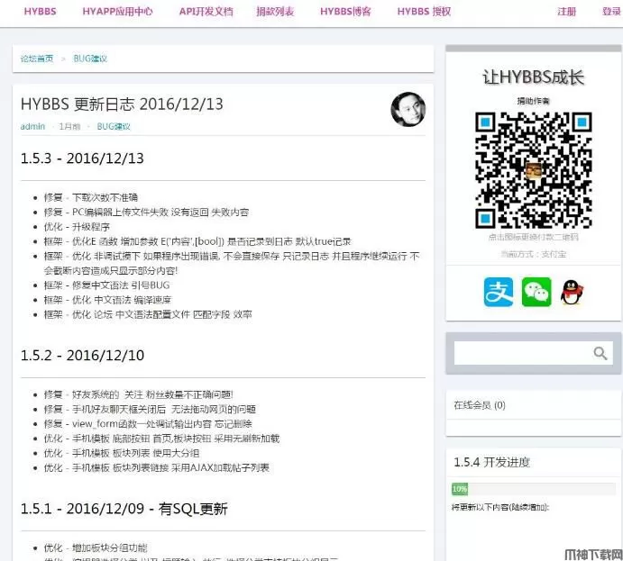Click the 1.5.1 - 2016/12/09 heading
The width and height of the screenshot is (623, 561).
pos(124,509)
